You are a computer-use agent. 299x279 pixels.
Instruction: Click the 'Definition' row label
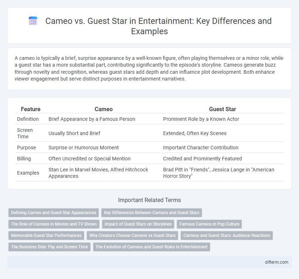(x=28, y=119)
